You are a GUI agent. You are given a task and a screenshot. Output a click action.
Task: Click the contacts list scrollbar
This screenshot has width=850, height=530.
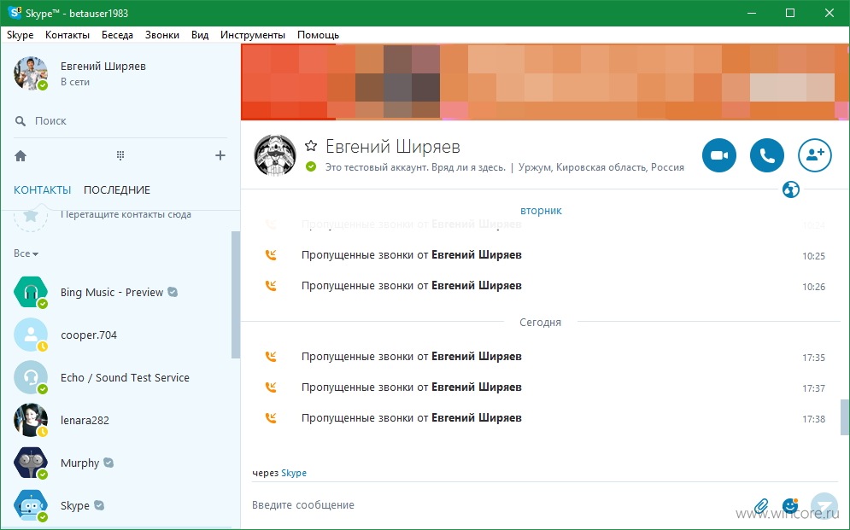click(236, 295)
